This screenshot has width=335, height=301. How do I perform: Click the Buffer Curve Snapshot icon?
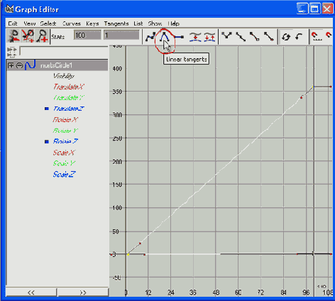pyautogui.click(x=195, y=37)
